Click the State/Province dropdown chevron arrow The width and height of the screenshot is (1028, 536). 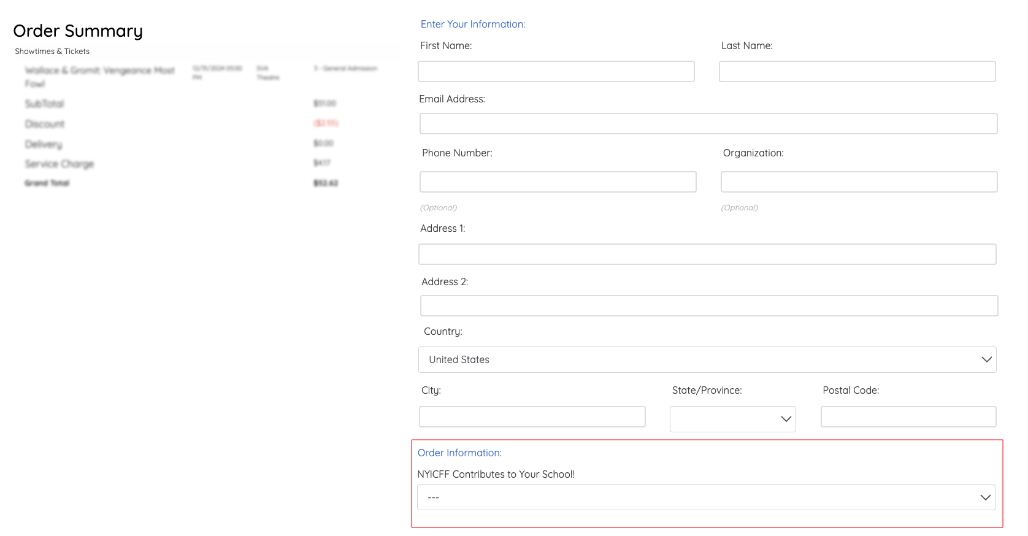[x=786, y=419]
